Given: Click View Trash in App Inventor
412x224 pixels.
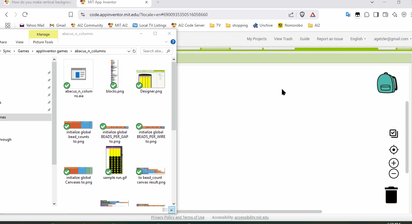Looking at the screenshot, I should pyautogui.click(x=283, y=39).
